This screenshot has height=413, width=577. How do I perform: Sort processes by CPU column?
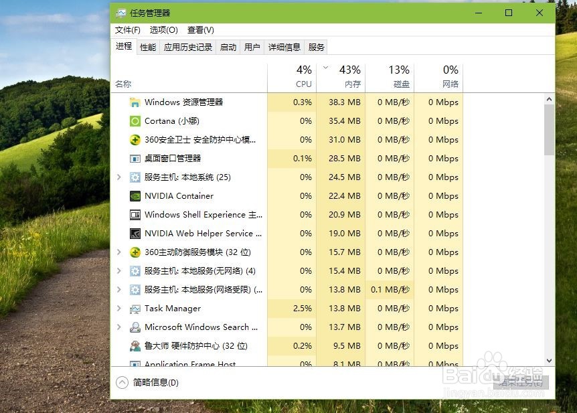point(292,78)
